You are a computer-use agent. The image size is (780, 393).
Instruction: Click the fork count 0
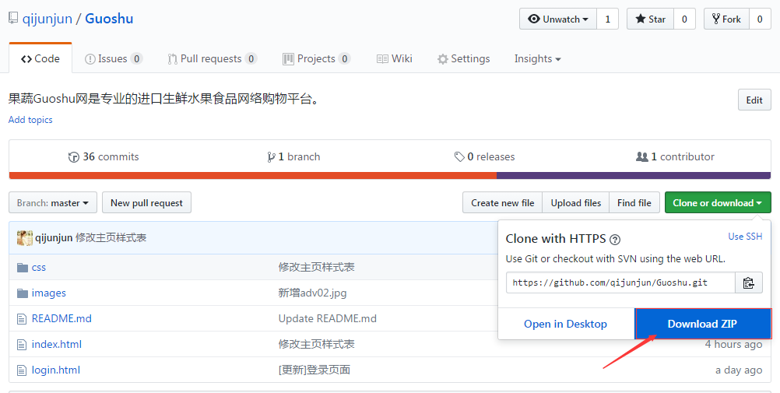[760, 19]
